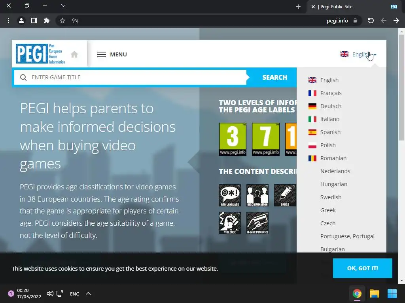This screenshot has width=405, height=303.
Task: Open a new browser tab
Action: pos(298,7)
